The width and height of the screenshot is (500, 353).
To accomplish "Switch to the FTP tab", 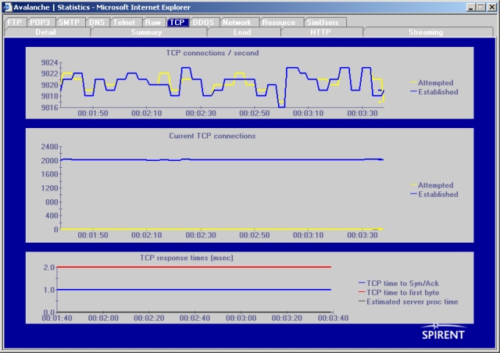I will click(x=15, y=23).
